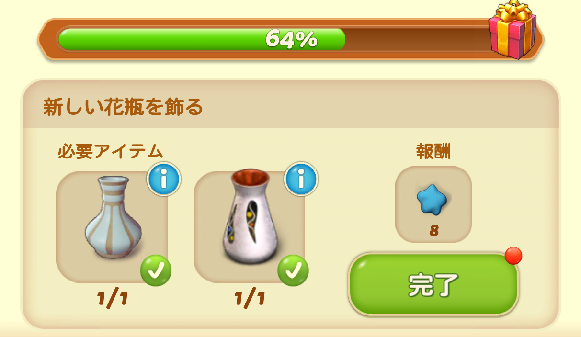The image size is (581, 337).
Task: Click green checkmark on the striped vase
Action: (x=156, y=270)
